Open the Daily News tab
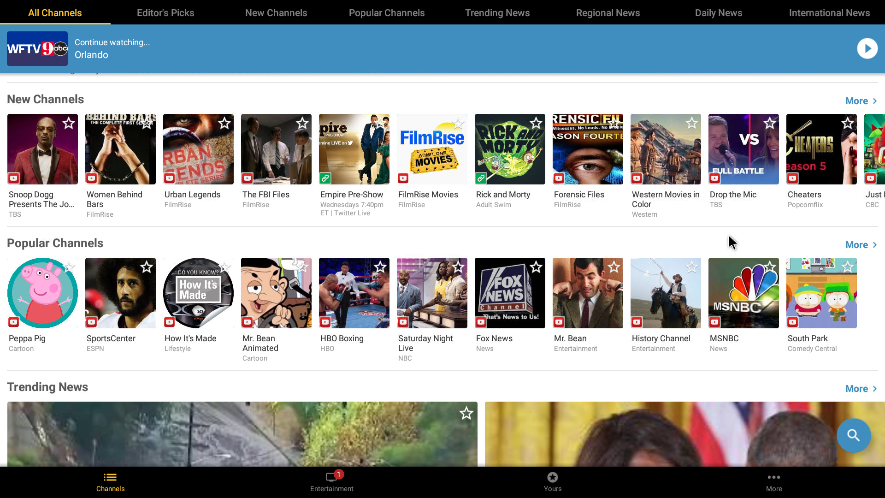 point(719,13)
